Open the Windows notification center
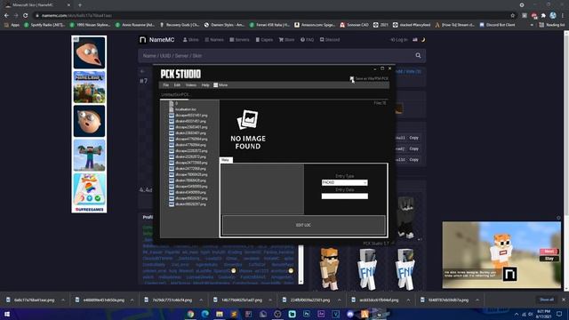This screenshot has height=320, width=569. [x=559, y=314]
